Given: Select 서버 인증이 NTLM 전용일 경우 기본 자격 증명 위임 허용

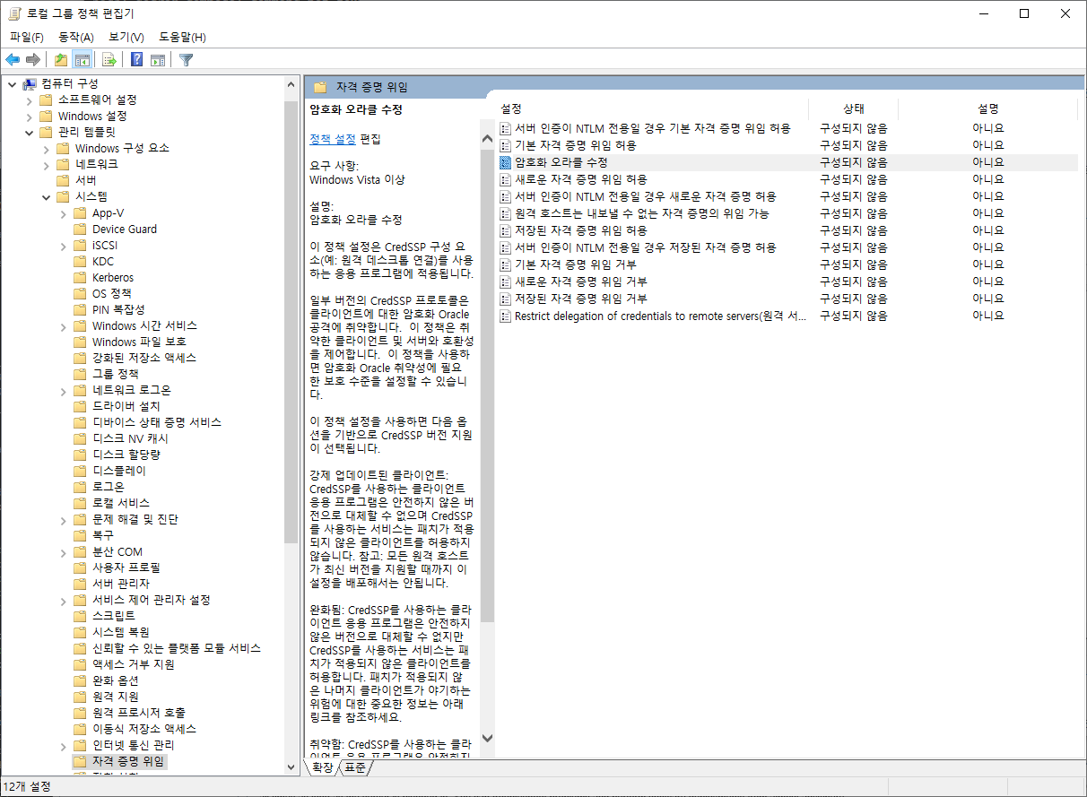Looking at the screenshot, I should (x=653, y=128).
